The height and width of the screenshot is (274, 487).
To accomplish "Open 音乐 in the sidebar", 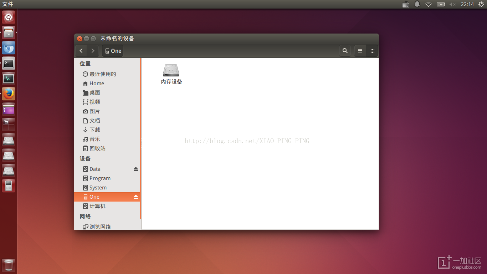I will 107,139.
